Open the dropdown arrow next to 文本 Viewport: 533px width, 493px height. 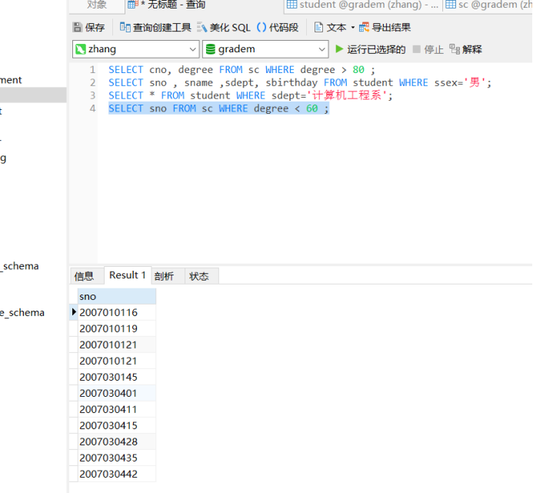point(353,27)
